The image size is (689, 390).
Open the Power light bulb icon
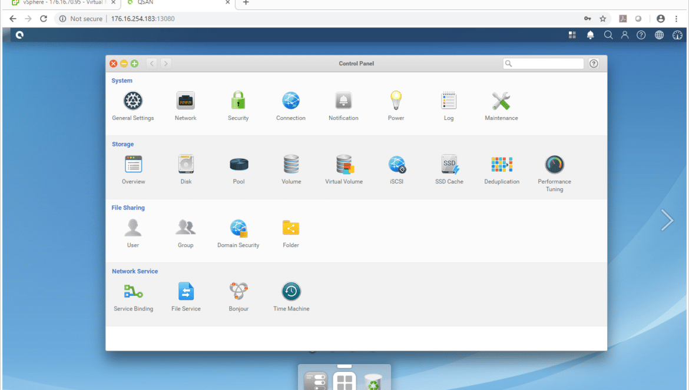396,101
